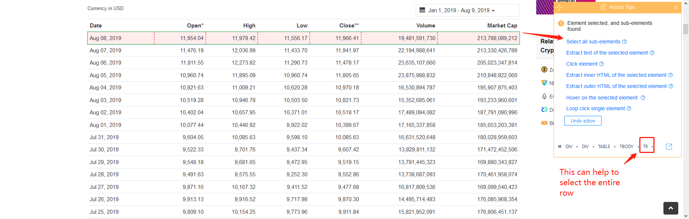The image size is (689, 219).
Task: Choose 'Hover on the selected element' action
Action: coord(602,98)
